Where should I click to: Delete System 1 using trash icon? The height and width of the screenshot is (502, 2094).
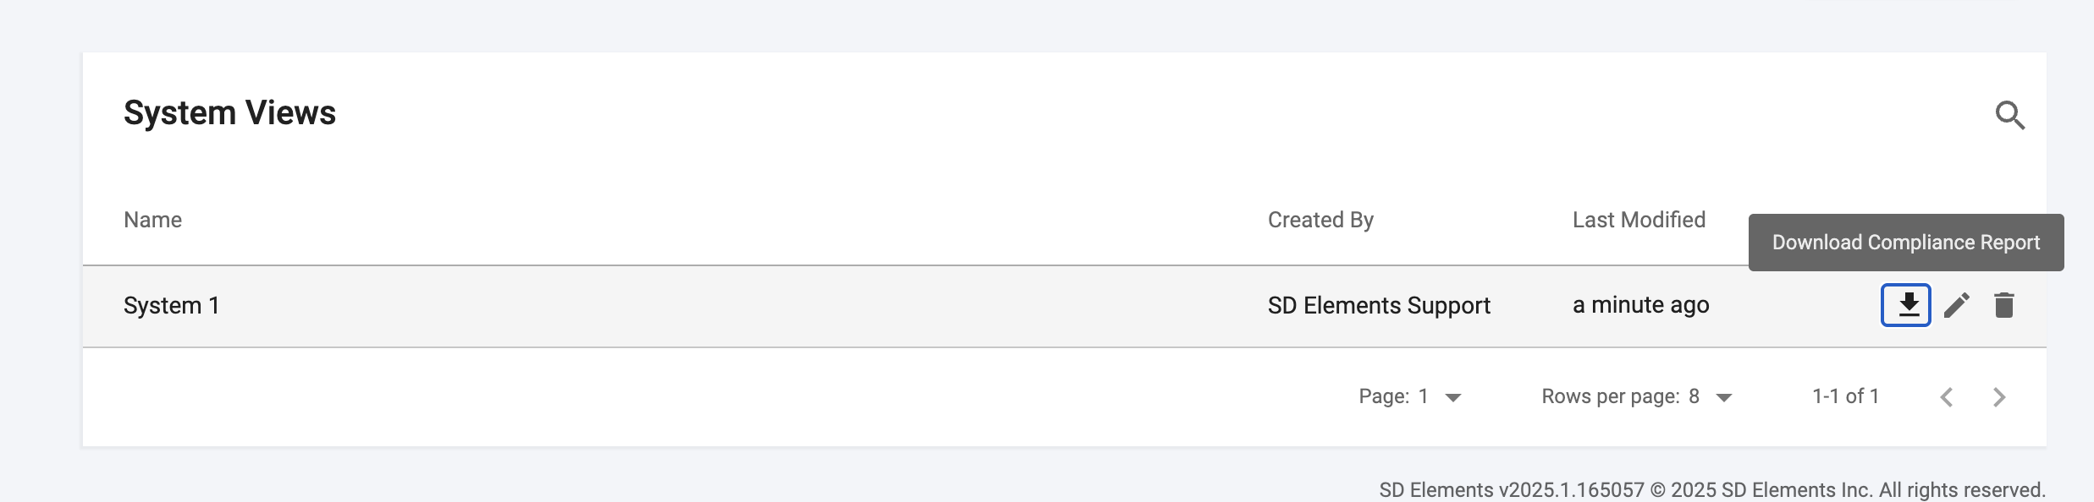point(2003,305)
